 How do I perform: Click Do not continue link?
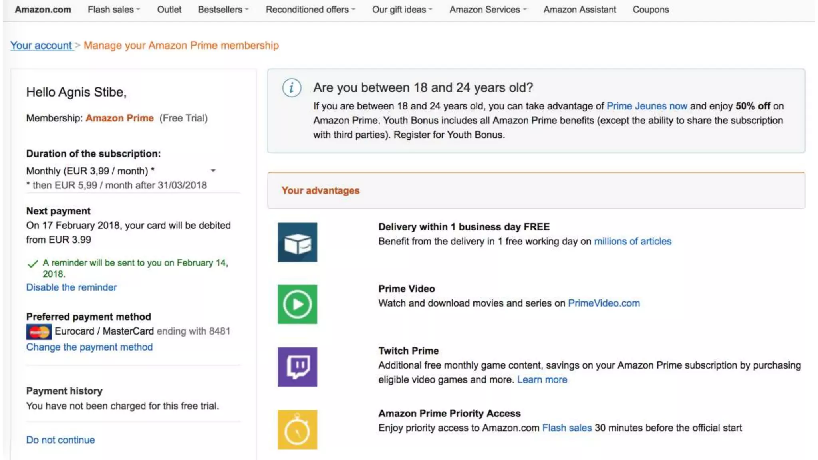tap(61, 440)
